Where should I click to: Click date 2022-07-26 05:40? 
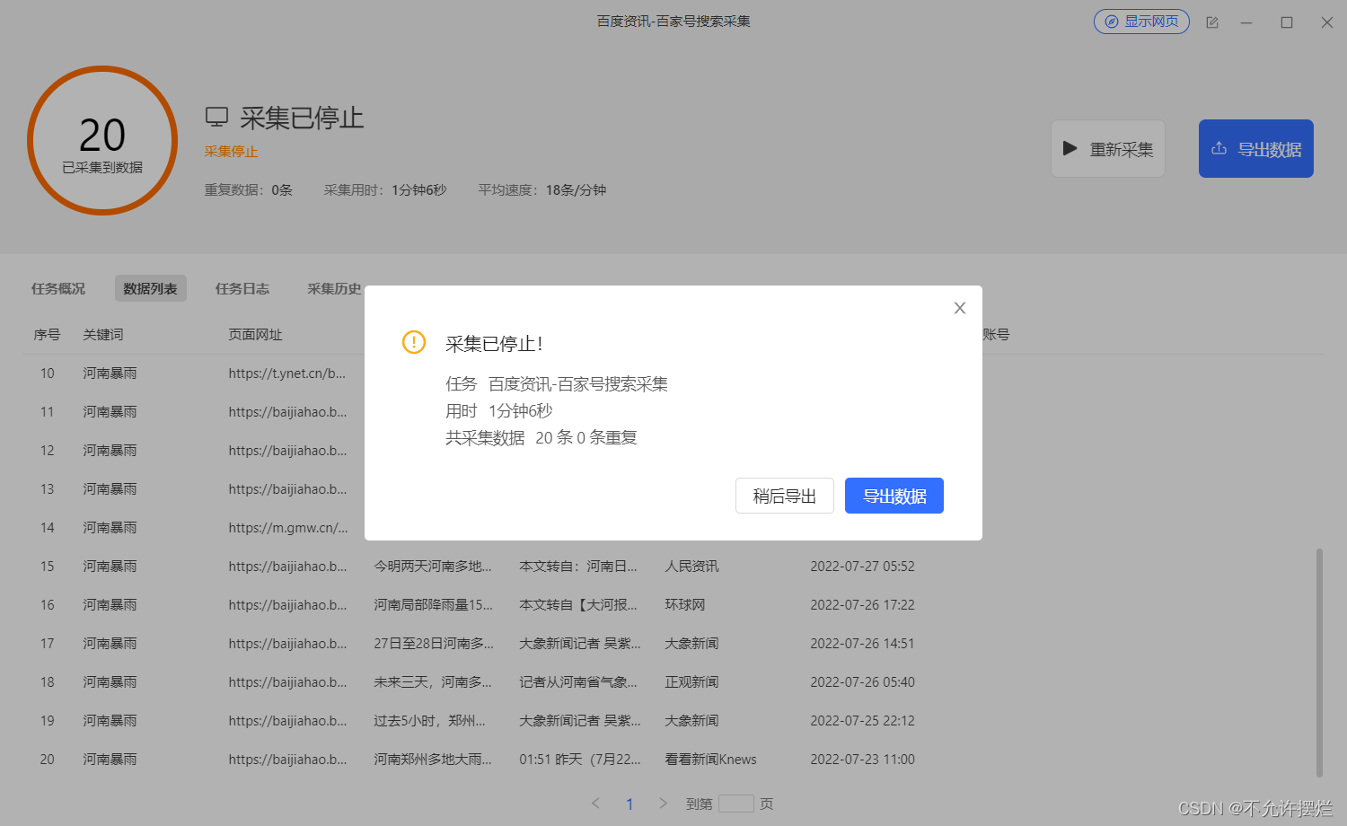click(862, 682)
